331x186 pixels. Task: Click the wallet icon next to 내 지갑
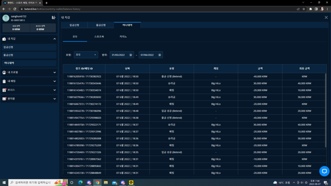[4, 39]
